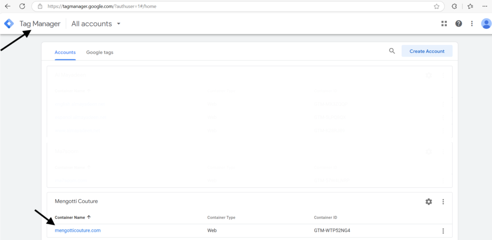
Task: Switch to the Accounts tab
Action: (x=65, y=52)
